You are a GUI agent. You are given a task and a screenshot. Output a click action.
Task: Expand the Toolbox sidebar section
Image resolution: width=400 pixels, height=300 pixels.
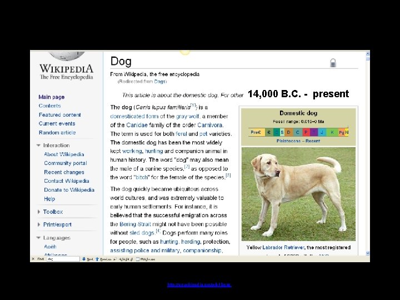39,212
